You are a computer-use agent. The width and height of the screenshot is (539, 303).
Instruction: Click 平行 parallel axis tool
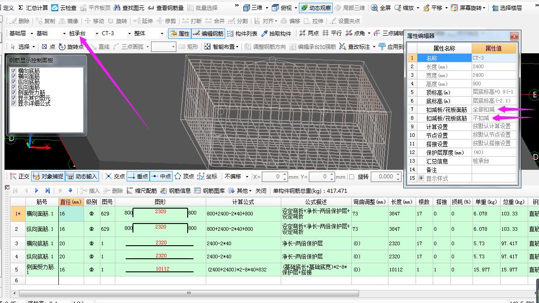click(x=332, y=33)
